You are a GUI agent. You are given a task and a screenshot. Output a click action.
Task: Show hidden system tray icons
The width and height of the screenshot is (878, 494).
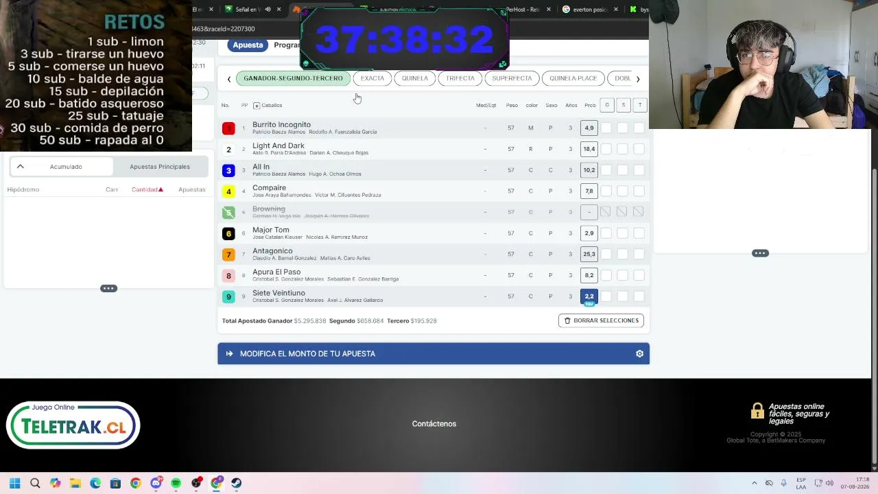click(755, 483)
